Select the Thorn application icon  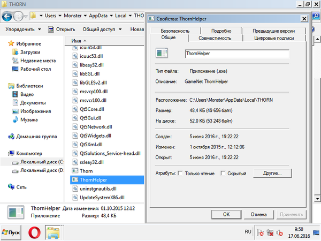(x=75, y=171)
